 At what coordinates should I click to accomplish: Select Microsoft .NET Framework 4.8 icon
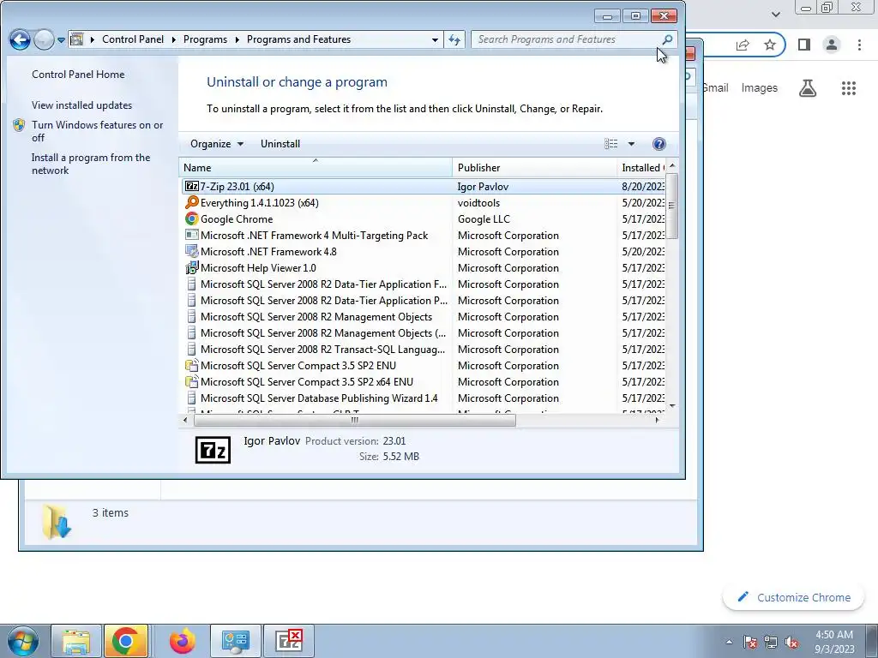[x=191, y=251]
